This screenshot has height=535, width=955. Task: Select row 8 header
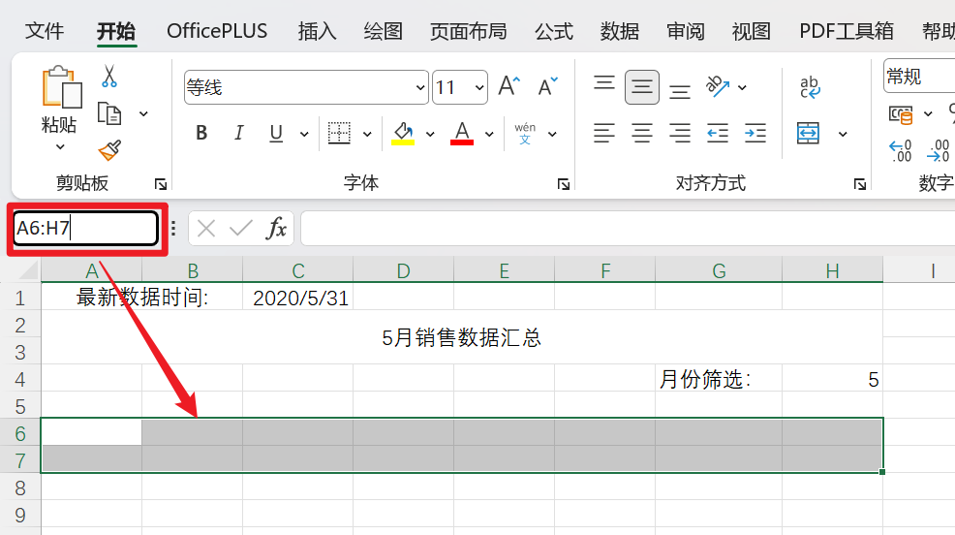click(x=20, y=488)
